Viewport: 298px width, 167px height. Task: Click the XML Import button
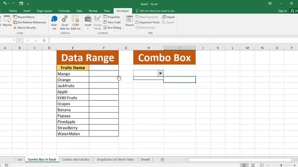point(169,17)
